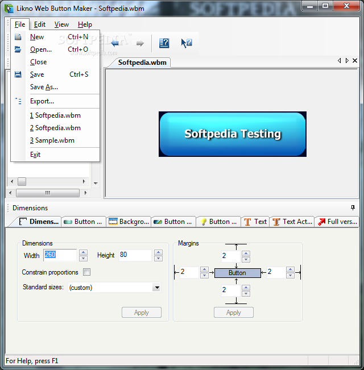This screenshot has width=364, height=370.
Task: Click the Softpedia Testing button preview
Action: click(x=233, y=134)
